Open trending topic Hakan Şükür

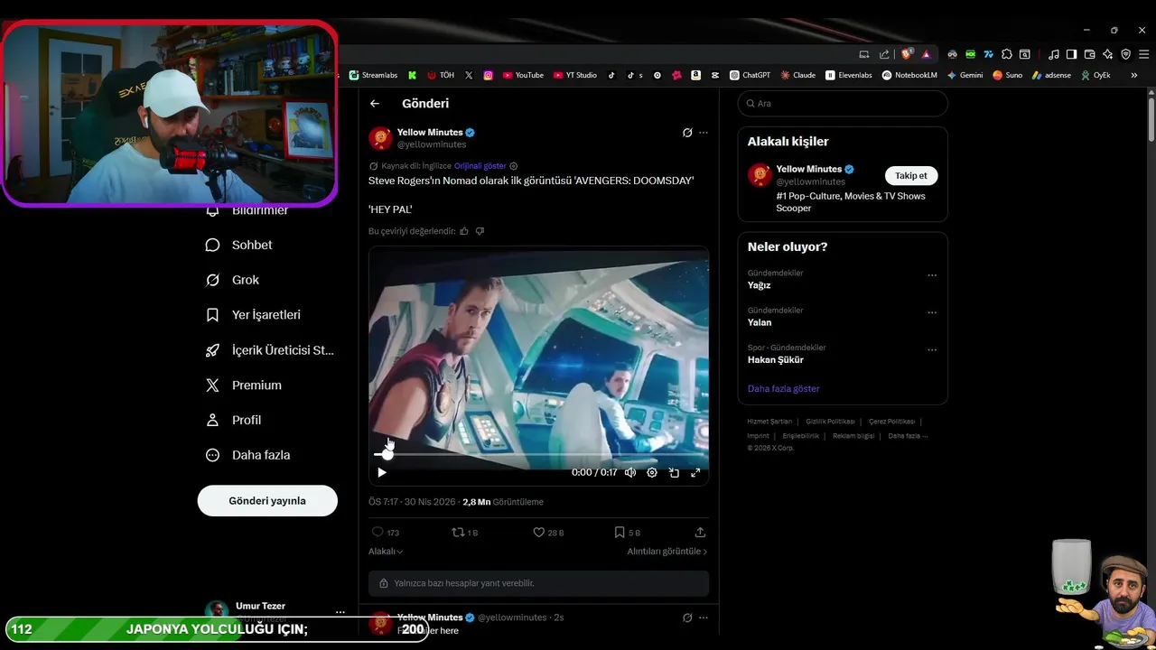776,359
